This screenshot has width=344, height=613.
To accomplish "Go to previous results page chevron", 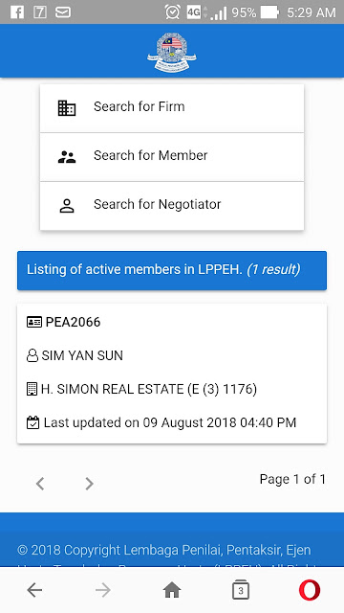I will pos(40,484).
